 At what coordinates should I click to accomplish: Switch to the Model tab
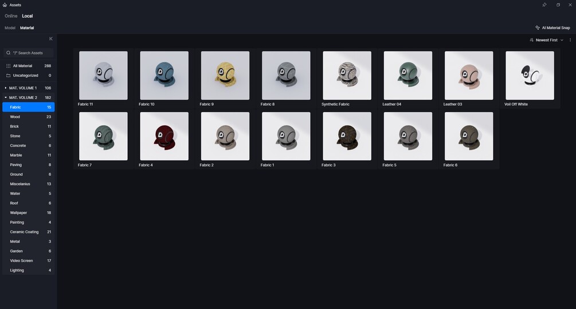[10, 28]
